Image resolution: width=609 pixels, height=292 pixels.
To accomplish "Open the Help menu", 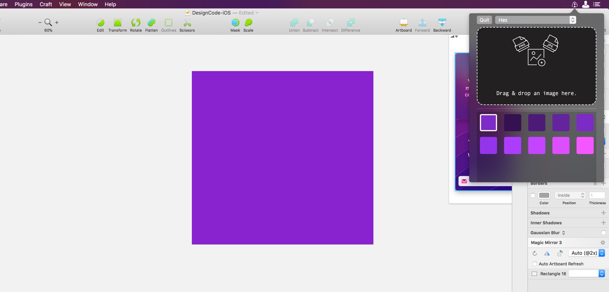I will coord(110,4).
